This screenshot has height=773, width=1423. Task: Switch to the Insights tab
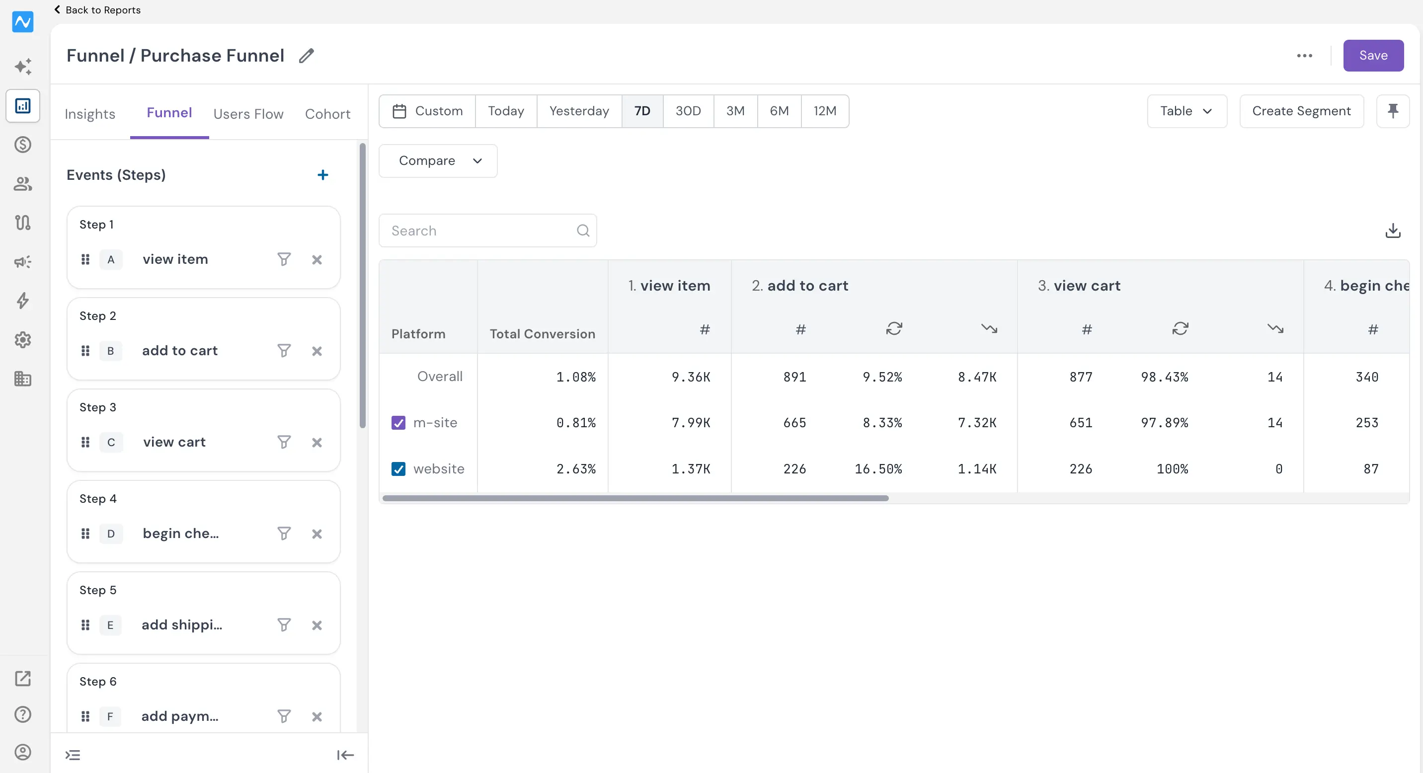(90, 114)
